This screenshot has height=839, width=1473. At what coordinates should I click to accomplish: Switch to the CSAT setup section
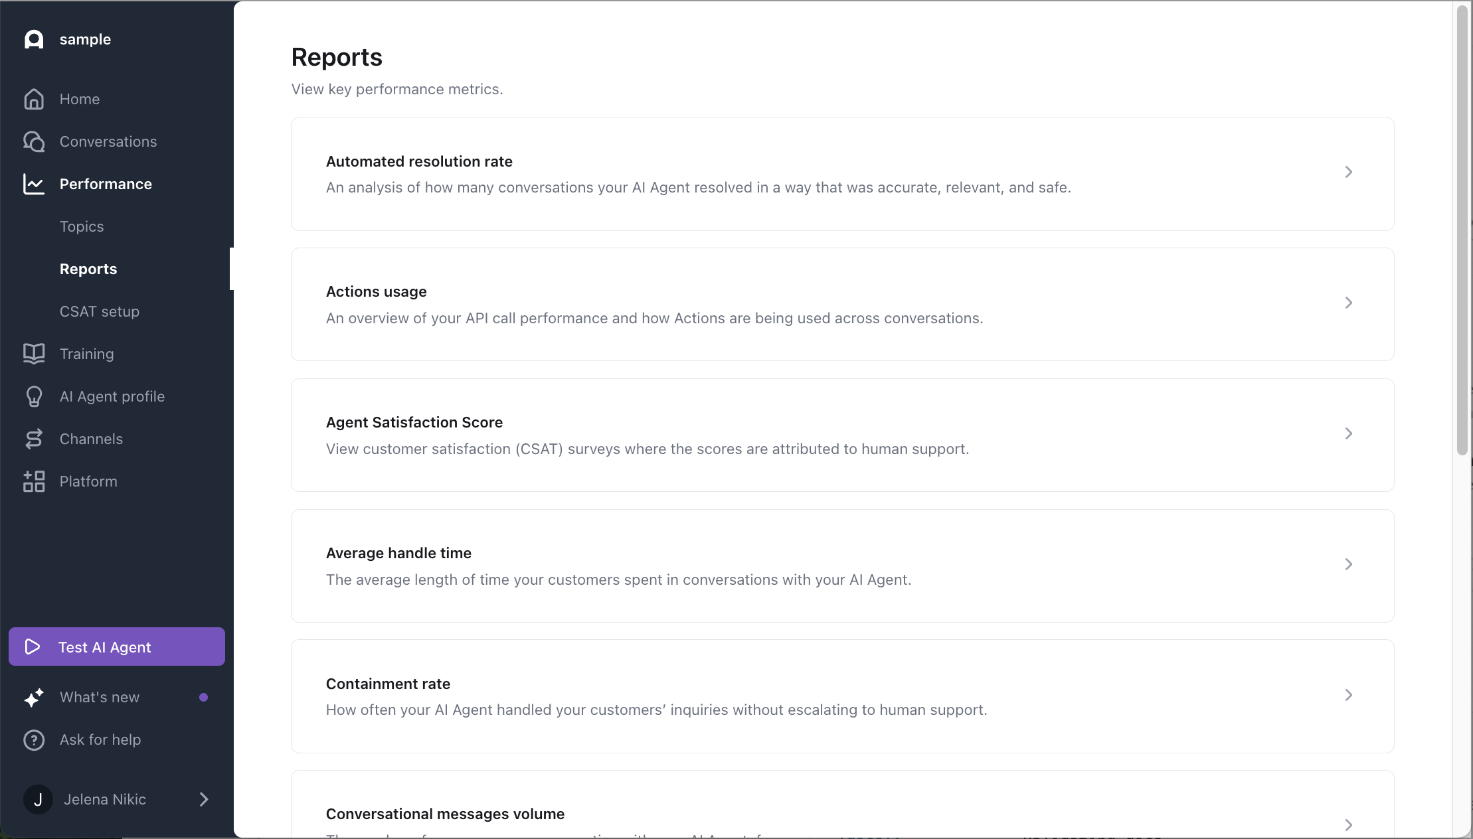(100, 311)
